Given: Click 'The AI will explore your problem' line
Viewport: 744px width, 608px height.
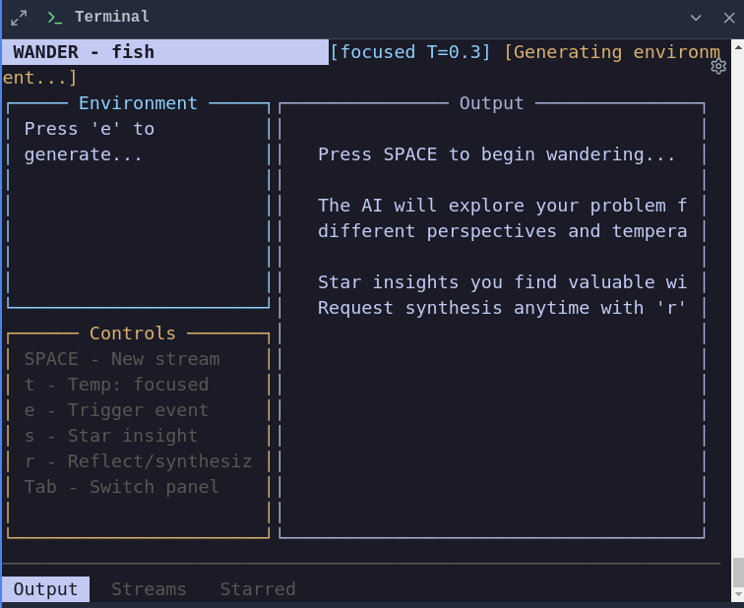Looking at the screenshot, I should 503,206.
